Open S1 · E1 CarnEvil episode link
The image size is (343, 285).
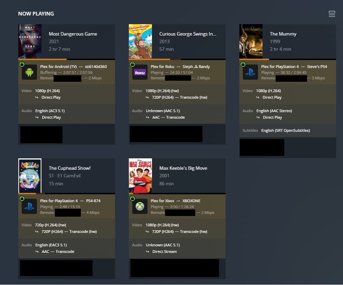click(x=65, y=176)
